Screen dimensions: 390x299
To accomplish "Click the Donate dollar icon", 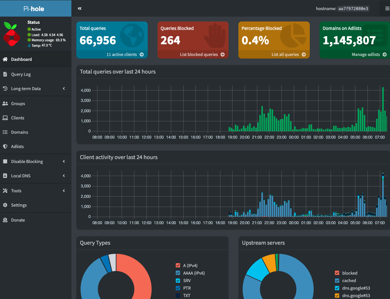I will [5, 220].
